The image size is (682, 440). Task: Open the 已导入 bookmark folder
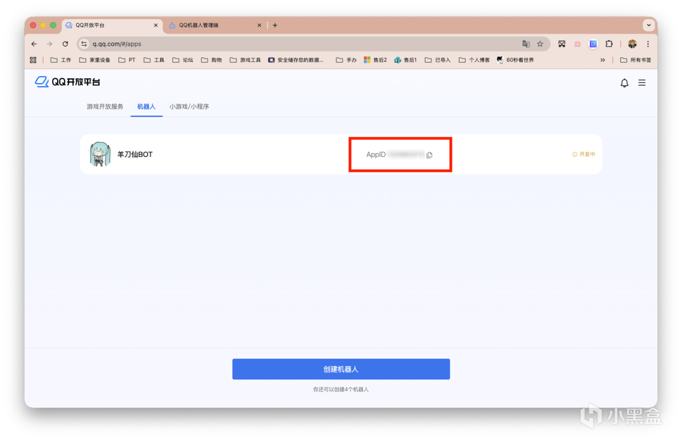[437, 60]
